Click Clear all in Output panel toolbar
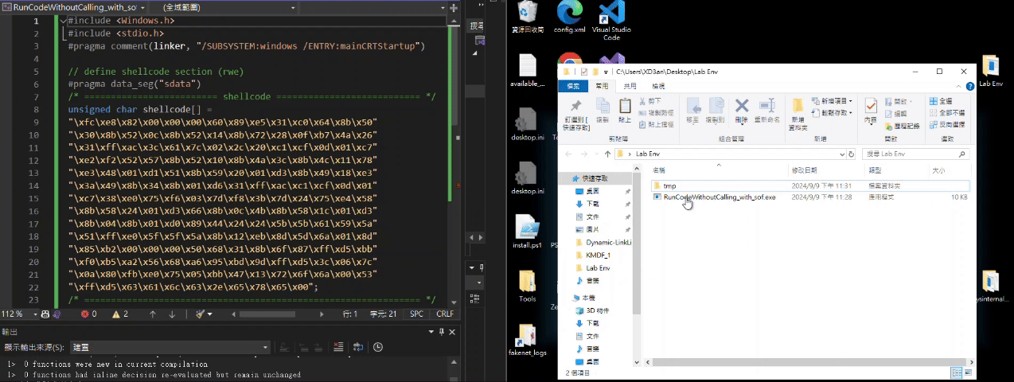1014x382 pixels. click(x=340, y=347)
